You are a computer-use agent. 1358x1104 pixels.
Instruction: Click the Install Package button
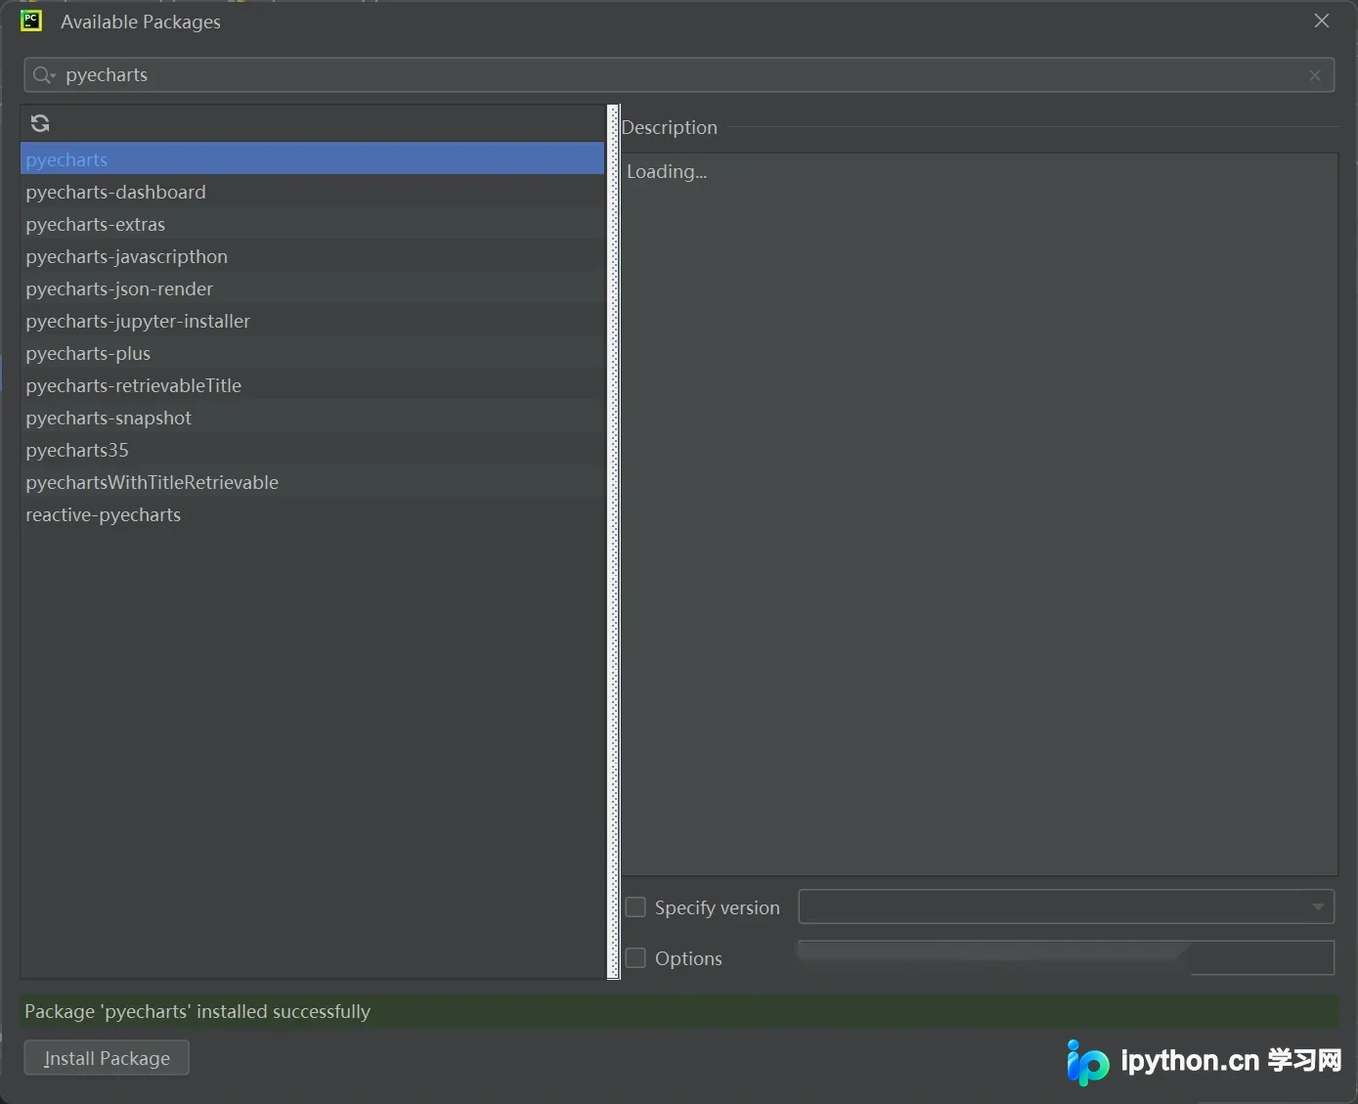point(107,1058)
